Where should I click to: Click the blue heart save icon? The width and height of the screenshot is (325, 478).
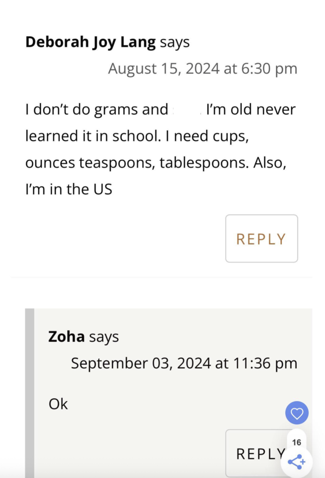[x=297, y=414]
